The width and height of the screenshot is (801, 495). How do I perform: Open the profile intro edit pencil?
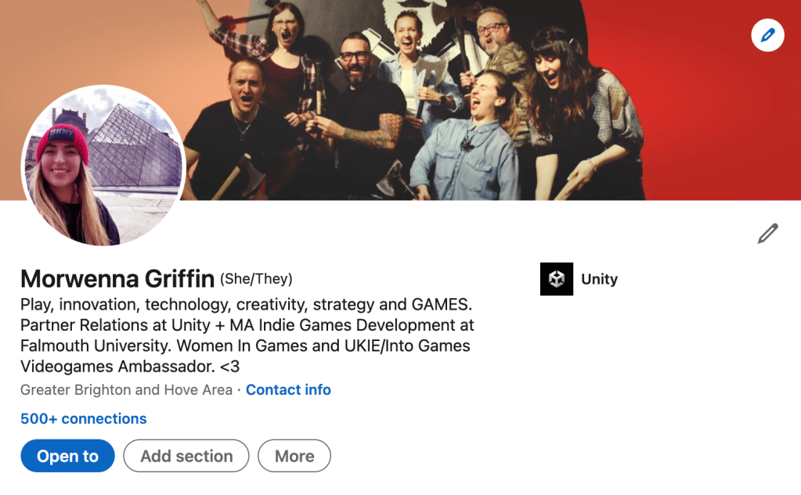click(x=767, y=233)
